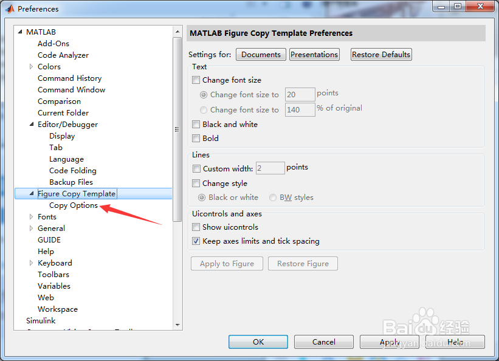Image resolution: width=499 pixels, height=361 pixels.
Task: Select the Tab preferences item
Action: [56, 148]
